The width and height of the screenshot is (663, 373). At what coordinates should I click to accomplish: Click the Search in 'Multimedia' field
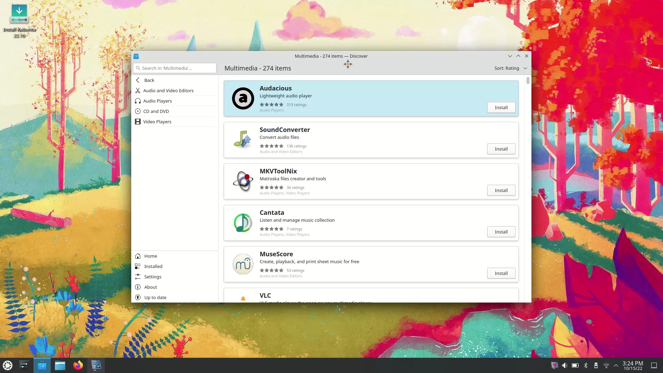(x=174, y=68)
